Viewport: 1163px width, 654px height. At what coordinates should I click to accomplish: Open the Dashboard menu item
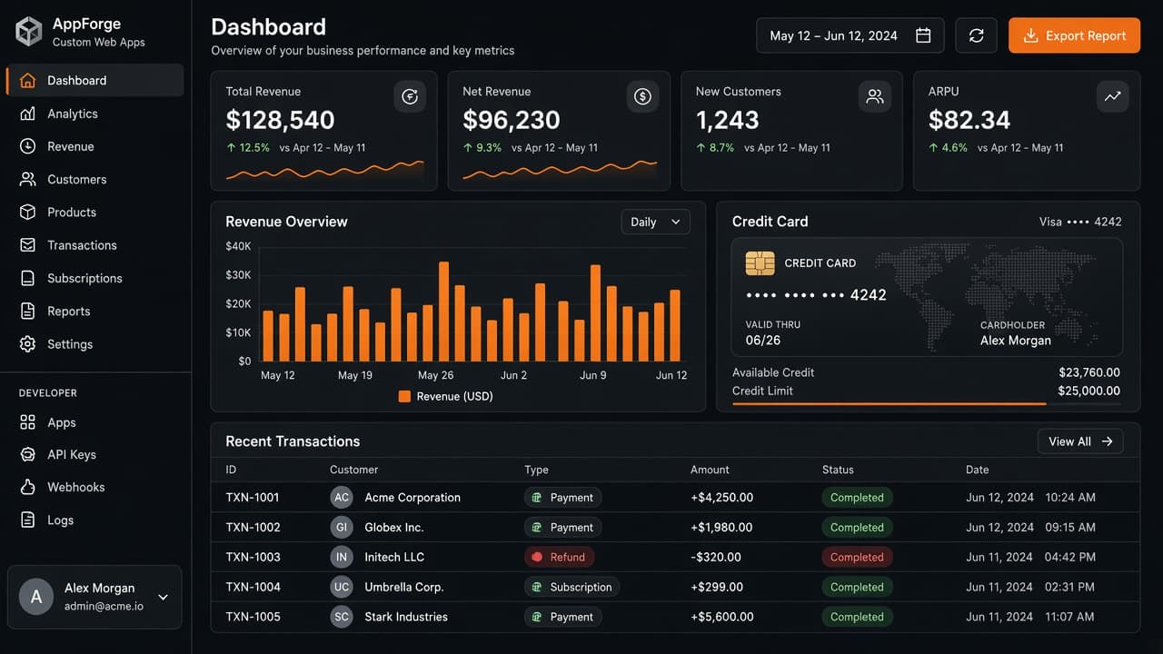point(95,80)
